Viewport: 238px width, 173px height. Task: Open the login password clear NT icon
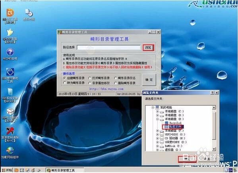point(10,131)
